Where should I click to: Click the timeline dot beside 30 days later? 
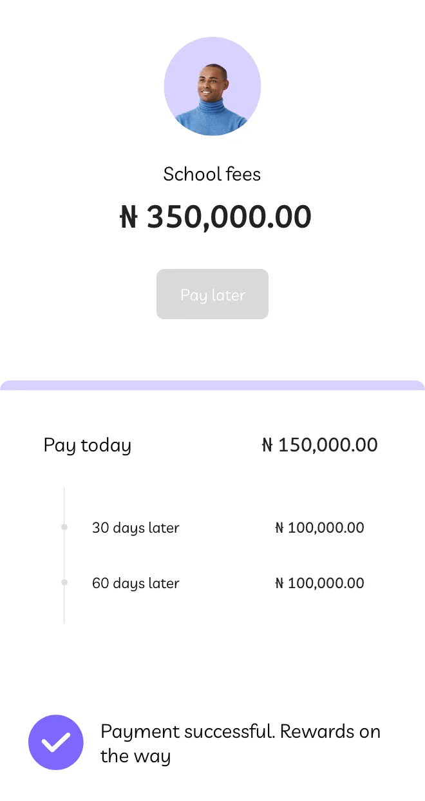pos(64,528)
